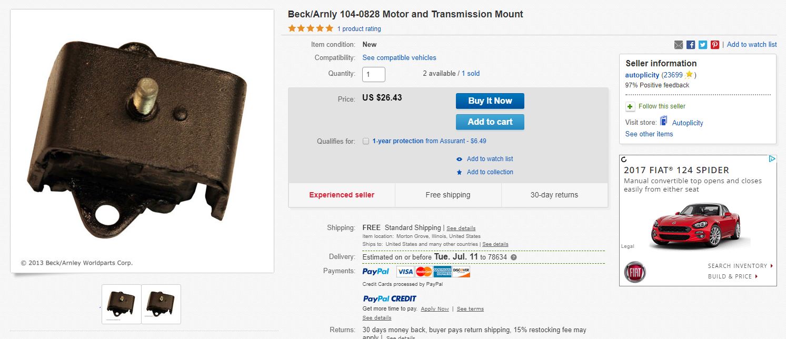The width and height of the screenshot is (786, 339).
Task: Click the delivery estimate help question icon
Action: [x=513, y=257]
